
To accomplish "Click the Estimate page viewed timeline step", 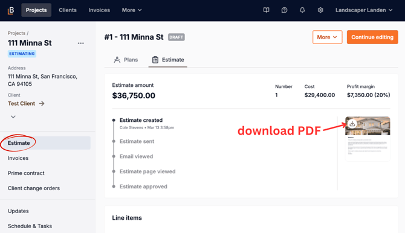I will pyautogui.click(x=147, y=171).
